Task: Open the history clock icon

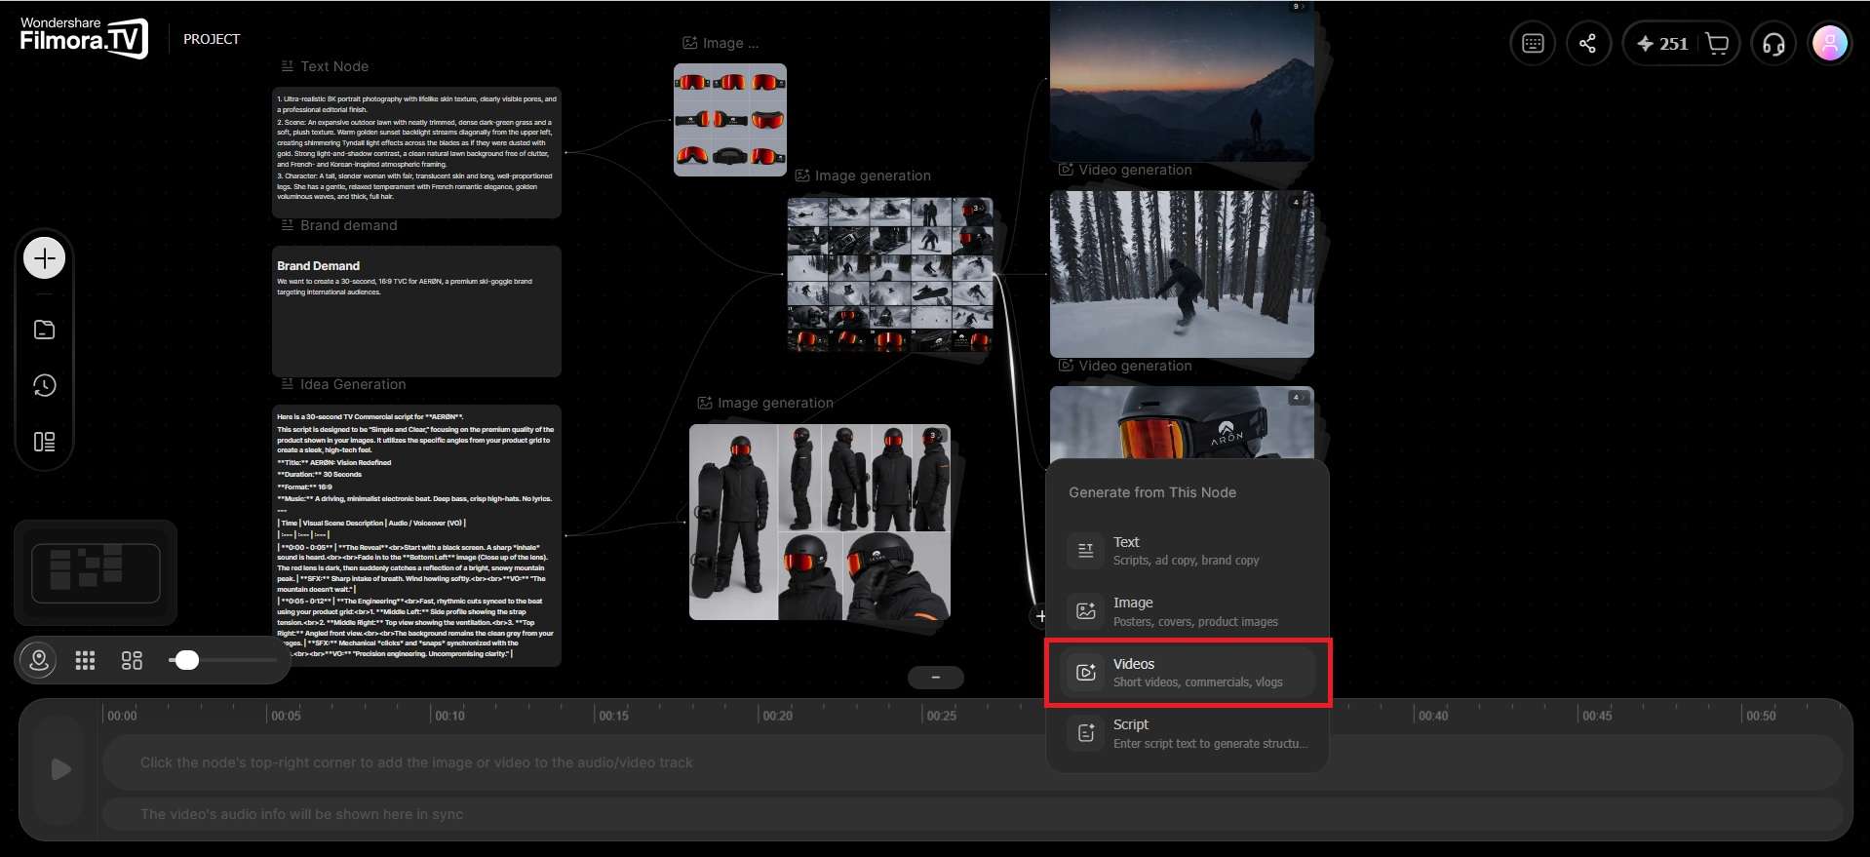Action: click(44, 386)
